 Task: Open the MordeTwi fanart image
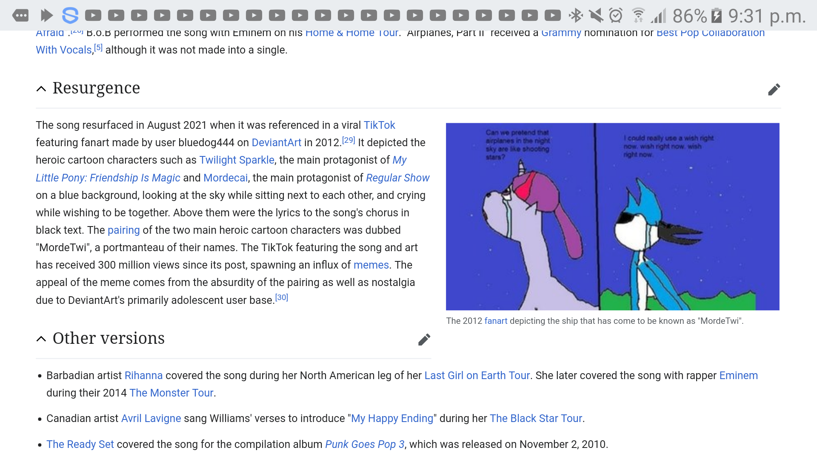[612, 216]
